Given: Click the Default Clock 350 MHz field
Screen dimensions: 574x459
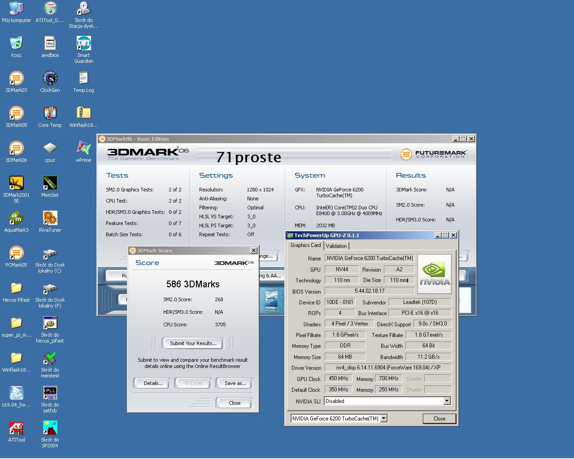Looking at the screenshot, I should click(339, 390).
